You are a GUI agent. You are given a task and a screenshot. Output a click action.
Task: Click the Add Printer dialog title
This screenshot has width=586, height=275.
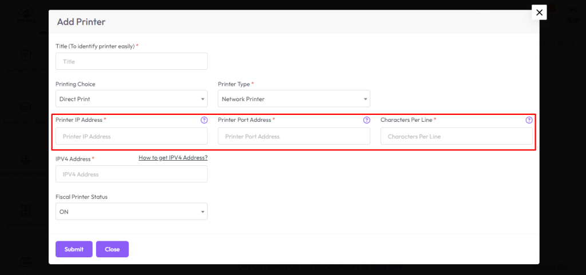click(x=81, y=22)
